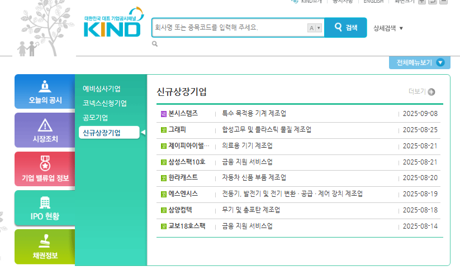
Task: Open 본시스템즈 company link
Action: tap(183, 113)
